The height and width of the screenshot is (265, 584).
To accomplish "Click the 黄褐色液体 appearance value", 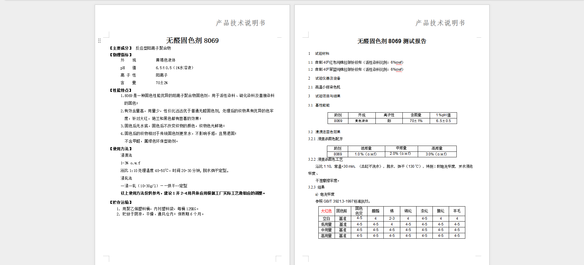I will tap(166, 60).
